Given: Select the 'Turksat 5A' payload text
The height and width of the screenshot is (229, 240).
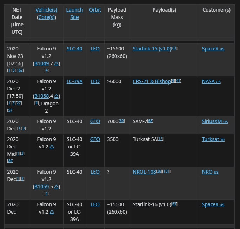Looking at the screenshot, I should (145, 139).
